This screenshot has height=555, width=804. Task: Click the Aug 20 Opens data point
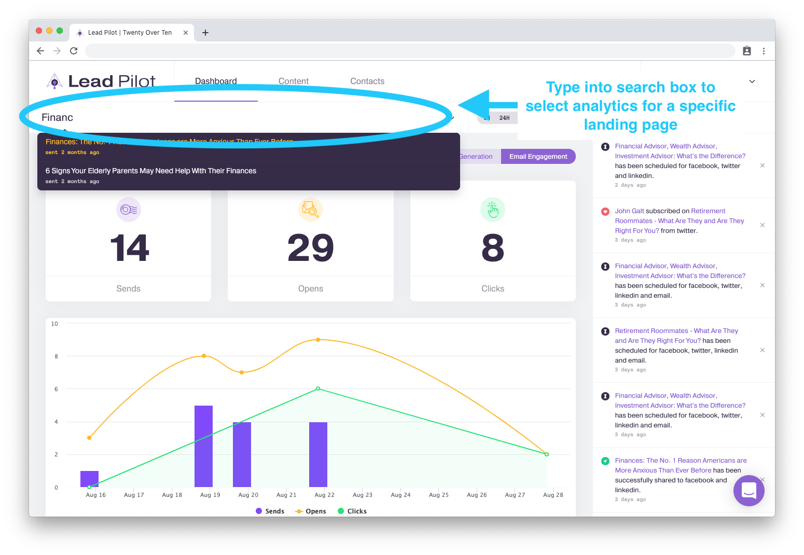(242, 372)
